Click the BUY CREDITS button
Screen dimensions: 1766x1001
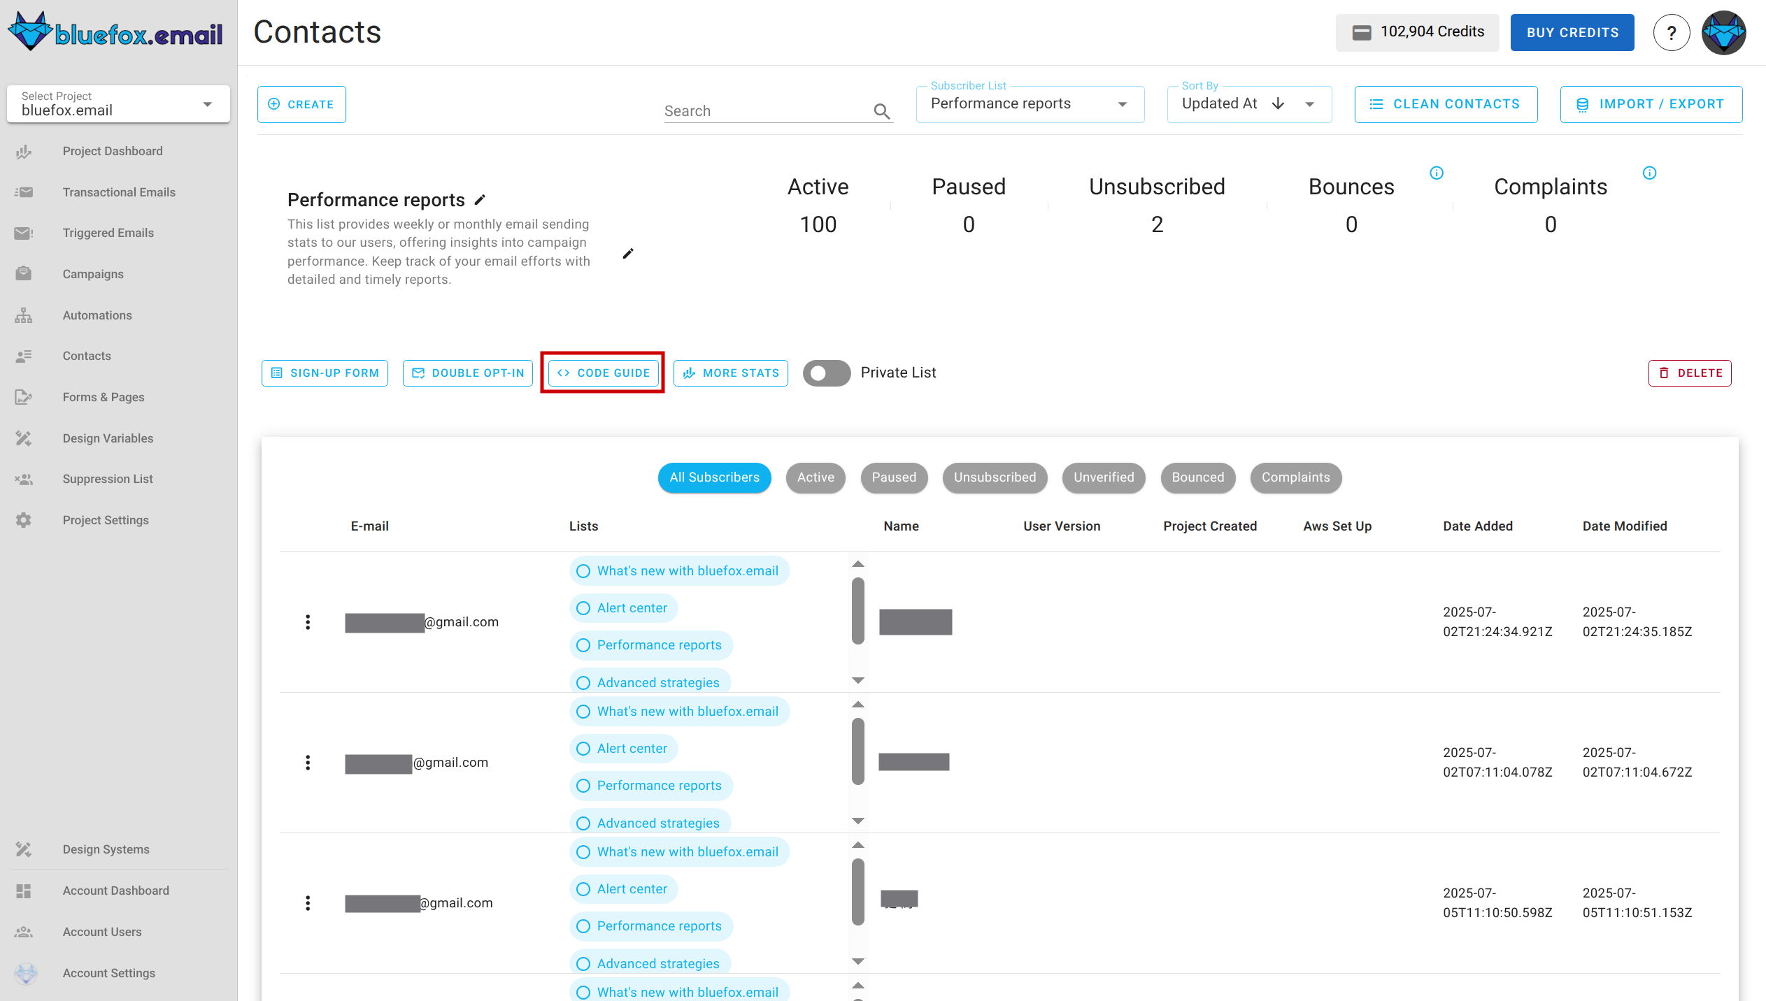tap(1572, 32)
